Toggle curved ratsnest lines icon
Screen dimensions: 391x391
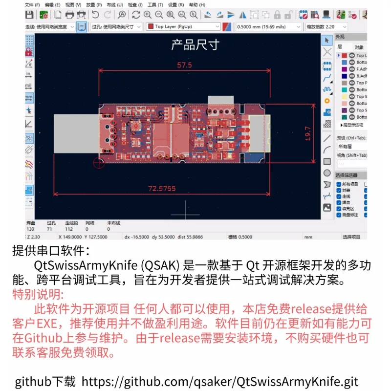click(29, 150)
